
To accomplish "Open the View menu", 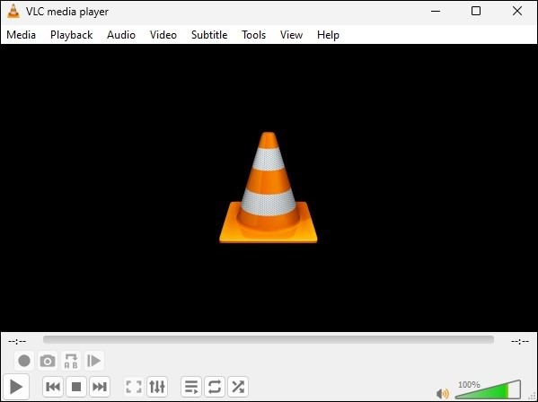I will 291,35.
